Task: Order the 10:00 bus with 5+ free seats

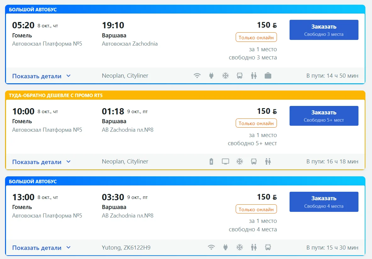Action: coord(324,116)
